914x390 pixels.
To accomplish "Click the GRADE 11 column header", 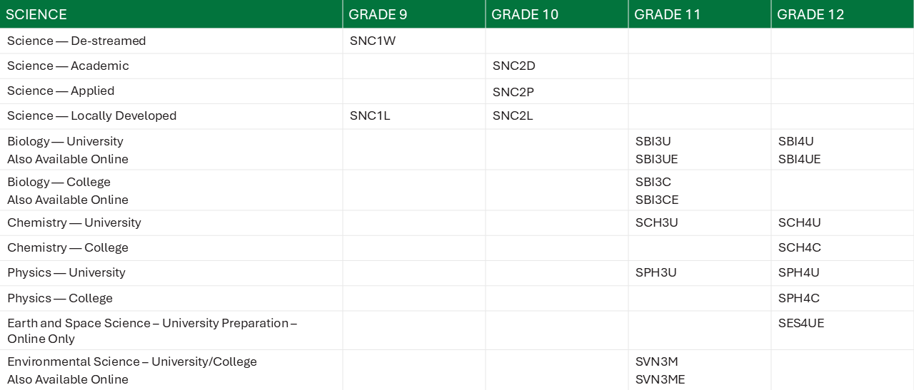I will (700, 14).
